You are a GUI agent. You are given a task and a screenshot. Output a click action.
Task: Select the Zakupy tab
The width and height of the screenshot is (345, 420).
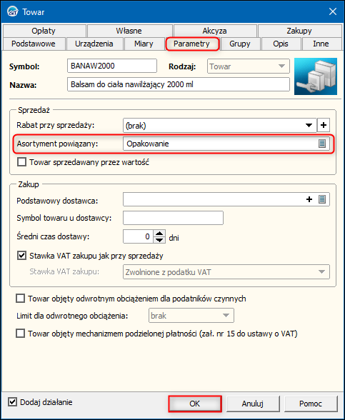click(x=299, y=31)
